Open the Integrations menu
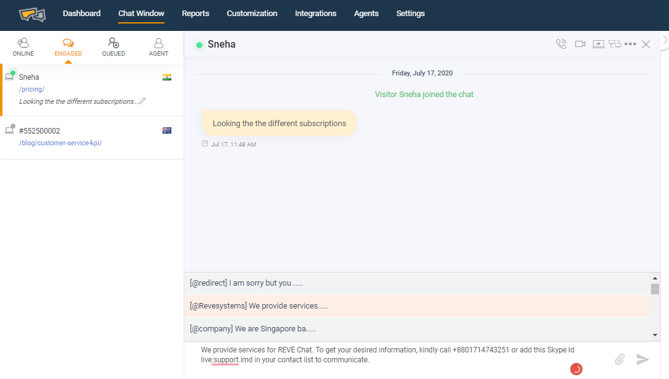Image resolution: width=669 pixels, height=379 pixels. 316,14
